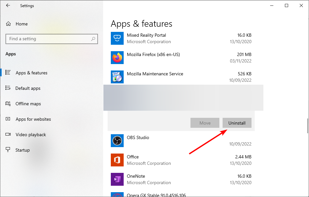Select the OneNote app icon
309x197 pixels.
117,179
